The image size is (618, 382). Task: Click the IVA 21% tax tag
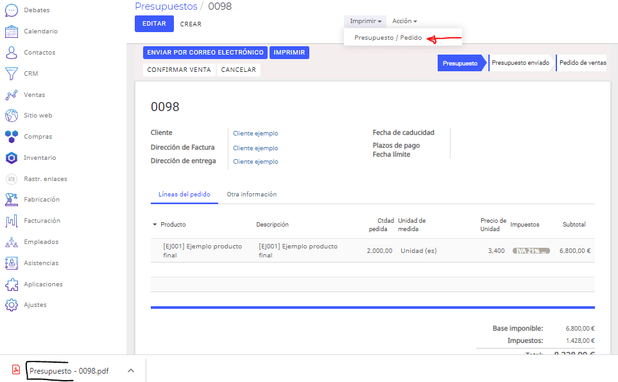click(x=531, y=251)
